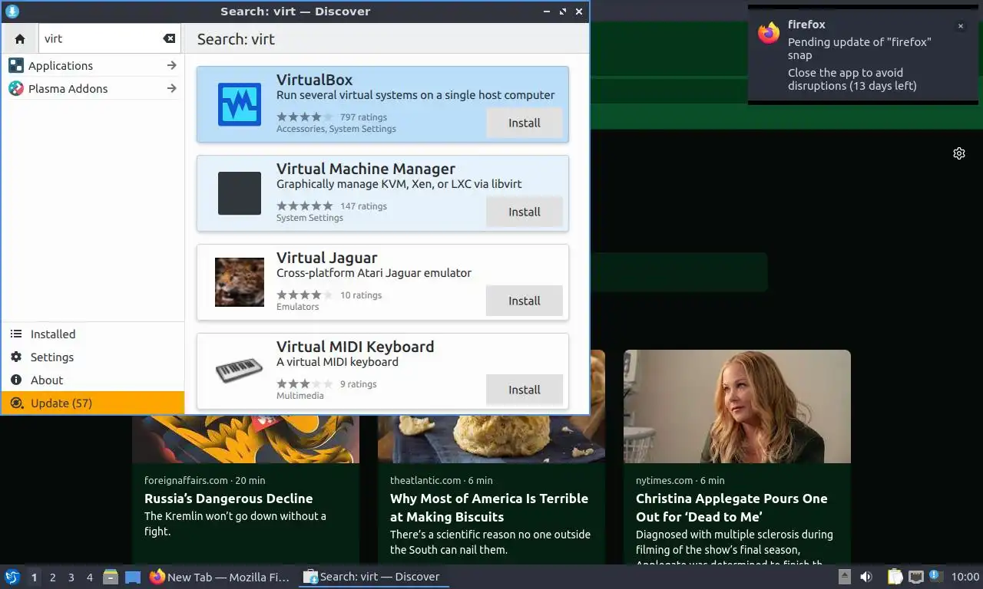Screen dimensions: 983x589
Task: Click VirtualBox 797 ratings stars
Action: (305, 117)
